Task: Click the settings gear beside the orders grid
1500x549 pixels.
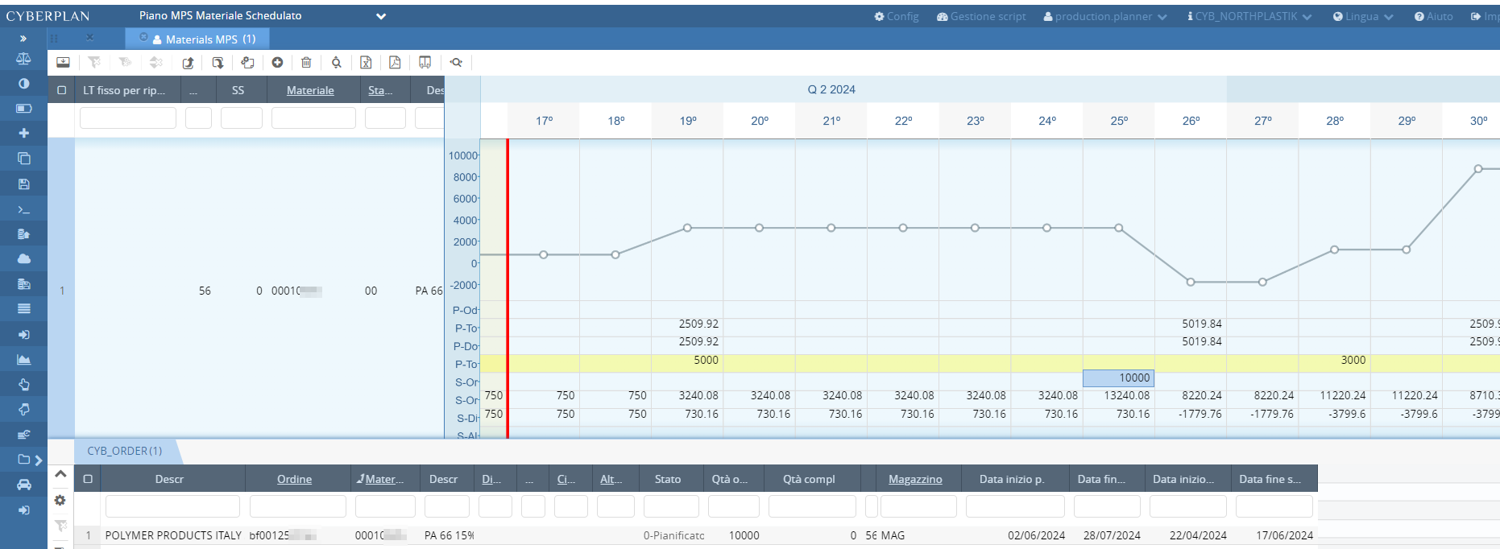Action: click(60, 501)
